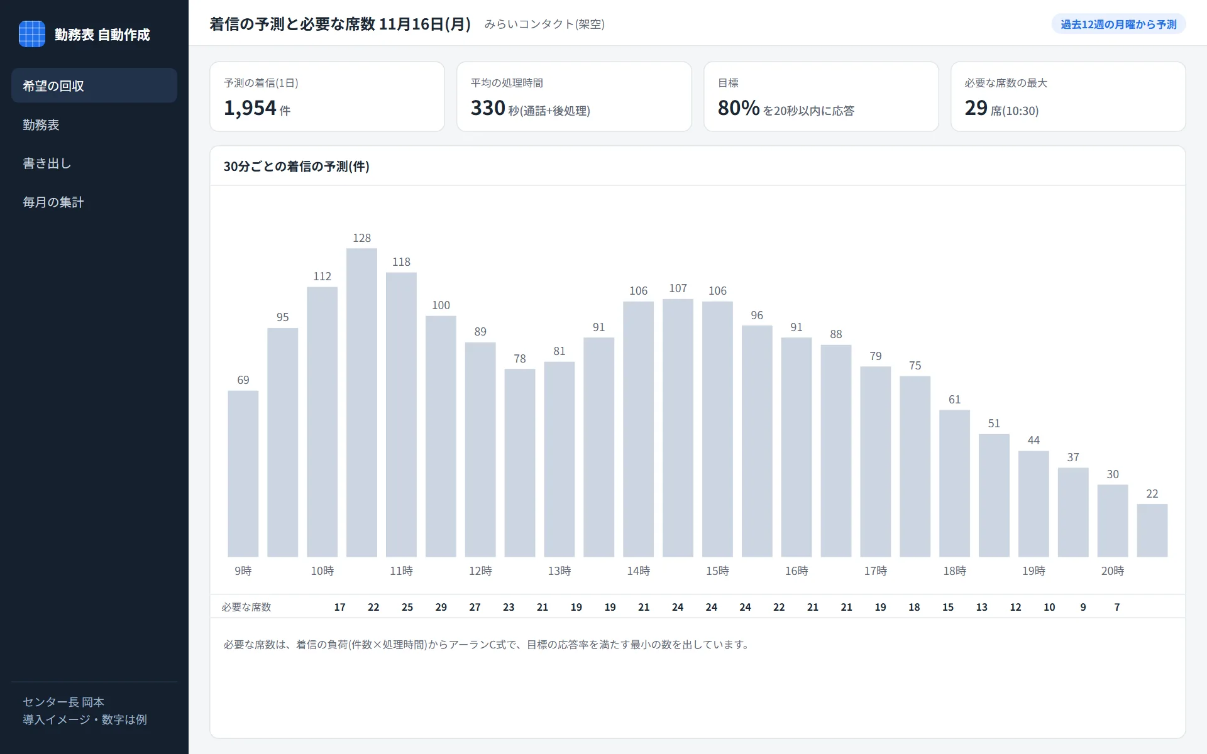Click the 過去12週の月曜から予測 badge

pyautogui.click(x=1118, y=24)
